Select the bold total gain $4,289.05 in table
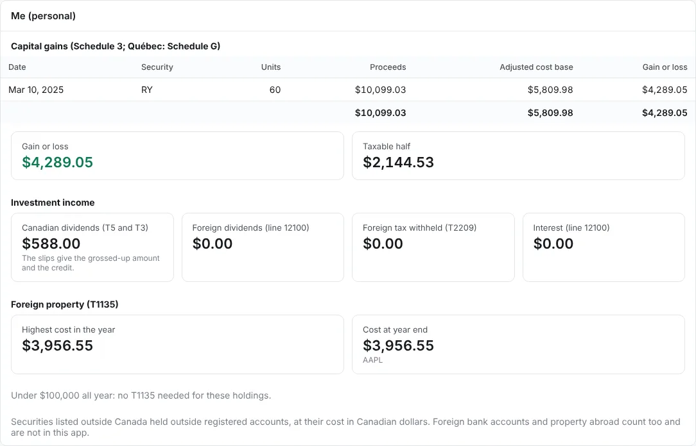Screen dimensions: 696x446 coord(665,113)
